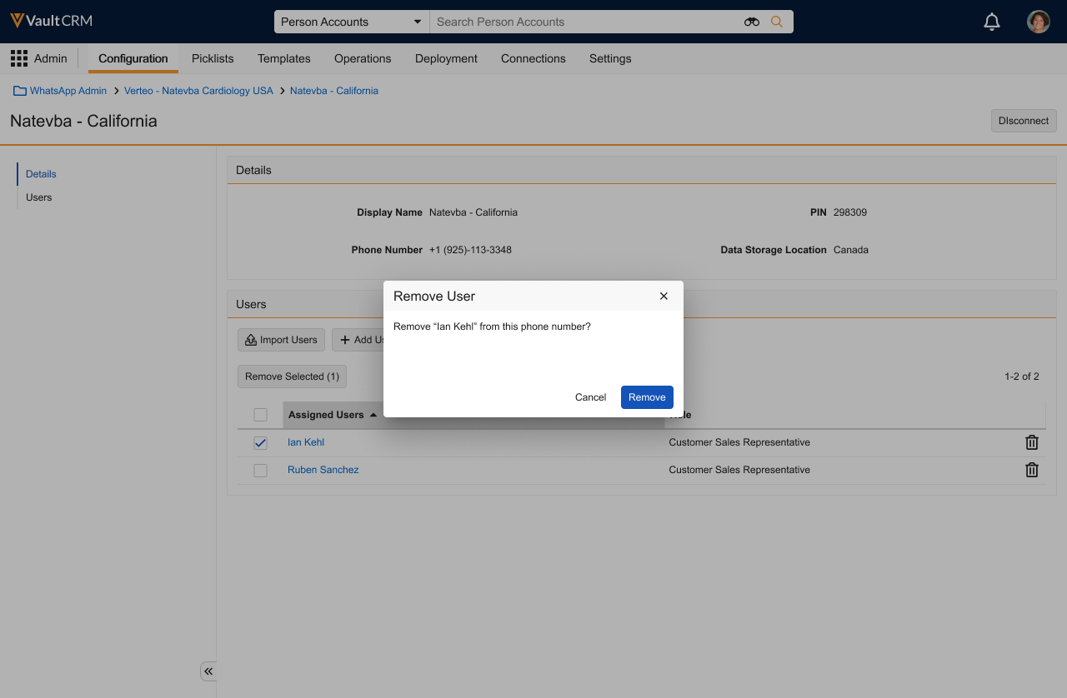Click the notification bell icon

click(x=992, y=22)
